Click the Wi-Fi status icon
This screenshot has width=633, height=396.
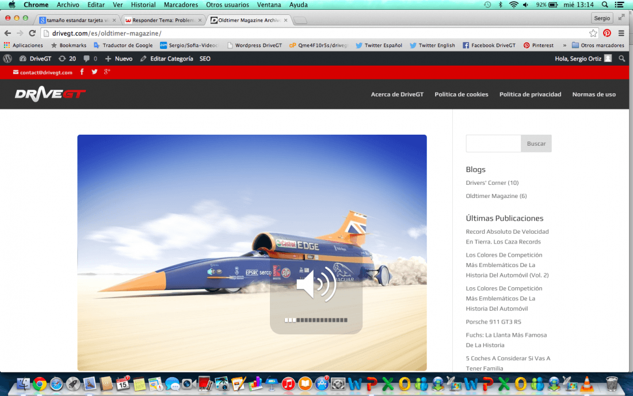[x=513, y=5]
